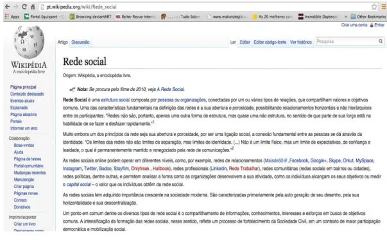Go back with the browser back arrow

(8, 6)
